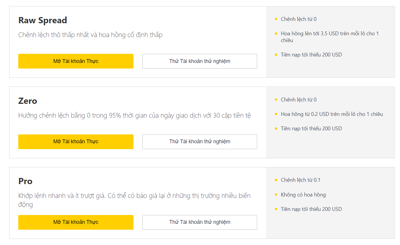Try the demo account for Zero
The width and height of the screenshot is (400, 245).
point(199,141)
